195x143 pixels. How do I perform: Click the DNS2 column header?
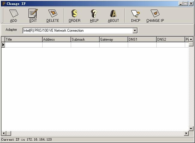[170, 39]
